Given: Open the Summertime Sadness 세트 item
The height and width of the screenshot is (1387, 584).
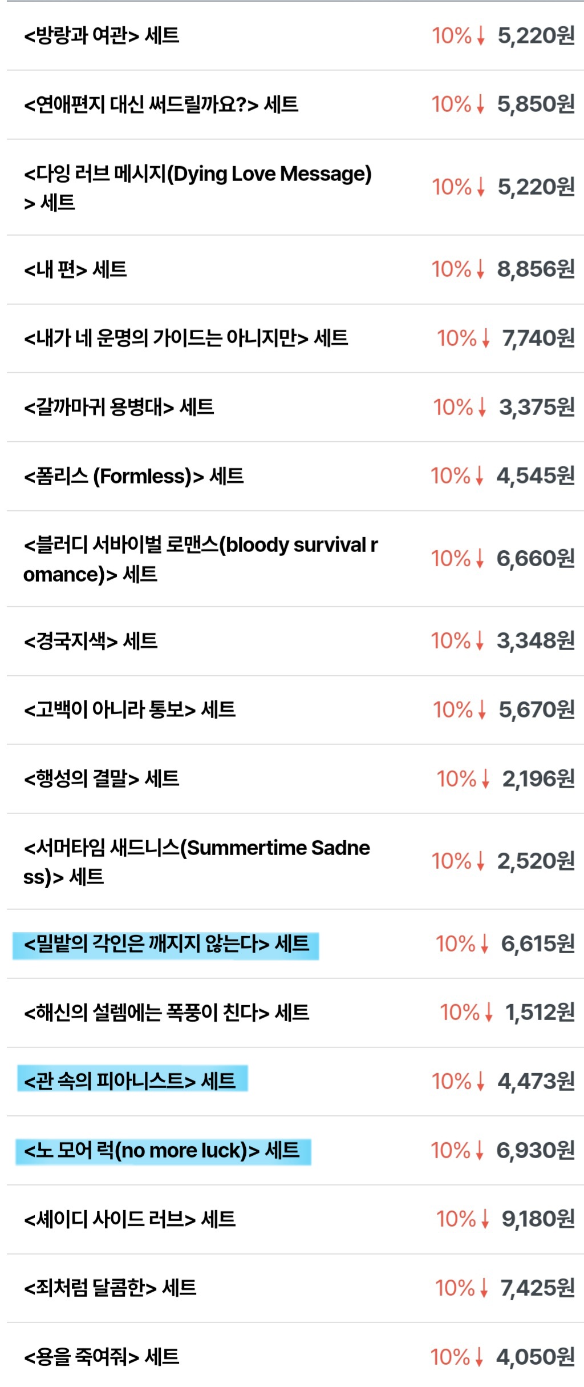Looking at the screenshot, I should click(x=196, y=861).
